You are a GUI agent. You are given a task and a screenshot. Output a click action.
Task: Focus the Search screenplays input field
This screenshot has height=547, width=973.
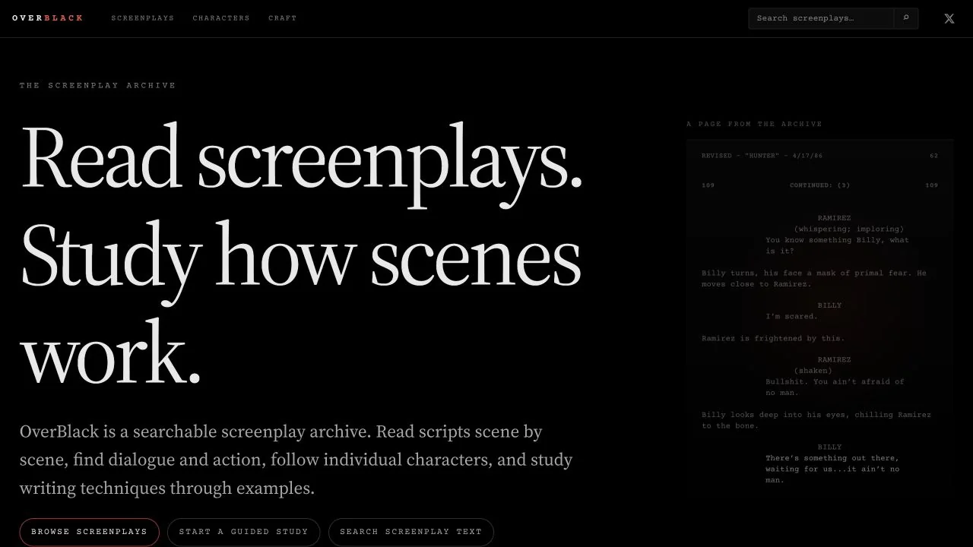coord(821,18)
